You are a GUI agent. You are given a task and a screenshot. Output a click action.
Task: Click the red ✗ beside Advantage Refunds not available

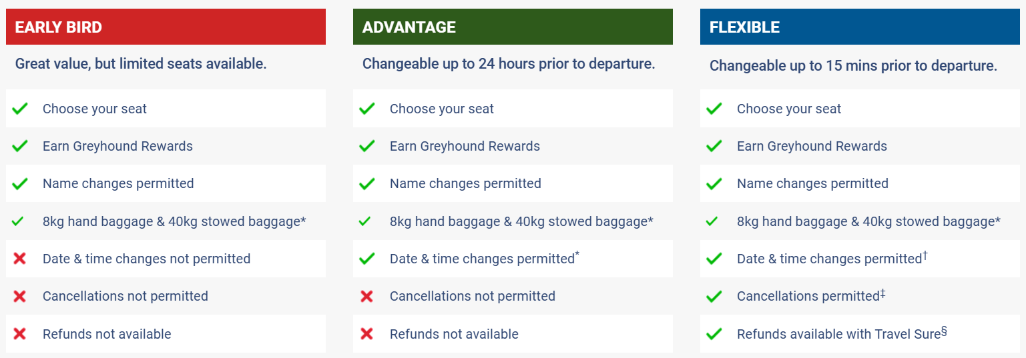coord(367,333)
